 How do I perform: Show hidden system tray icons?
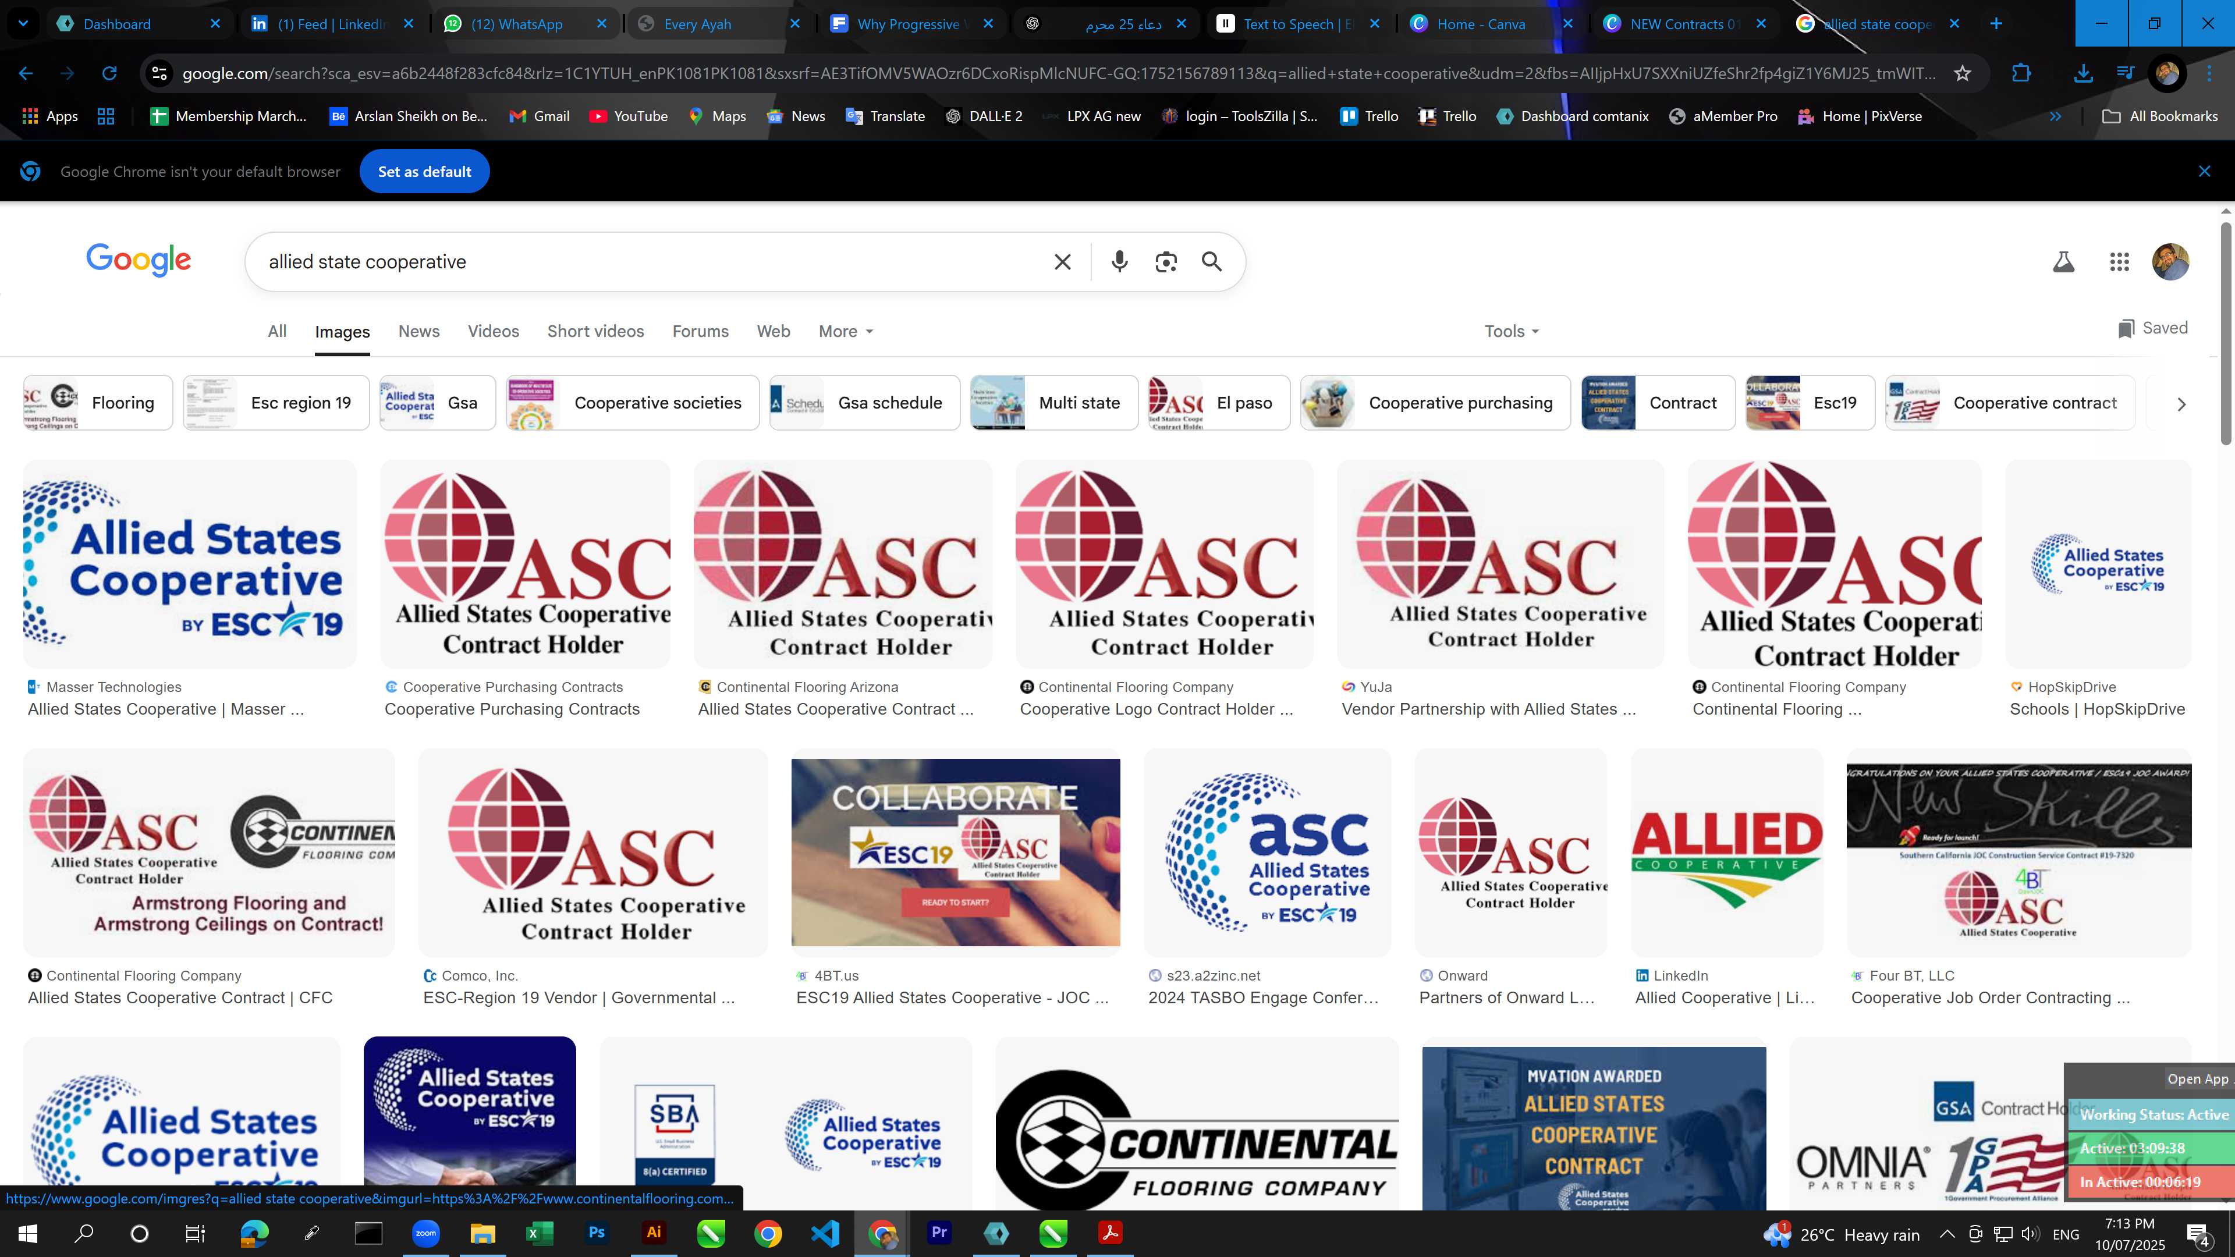click(1946, 1234)
